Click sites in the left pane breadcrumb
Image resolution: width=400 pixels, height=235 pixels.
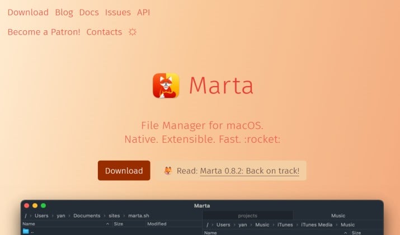(114, 215)
